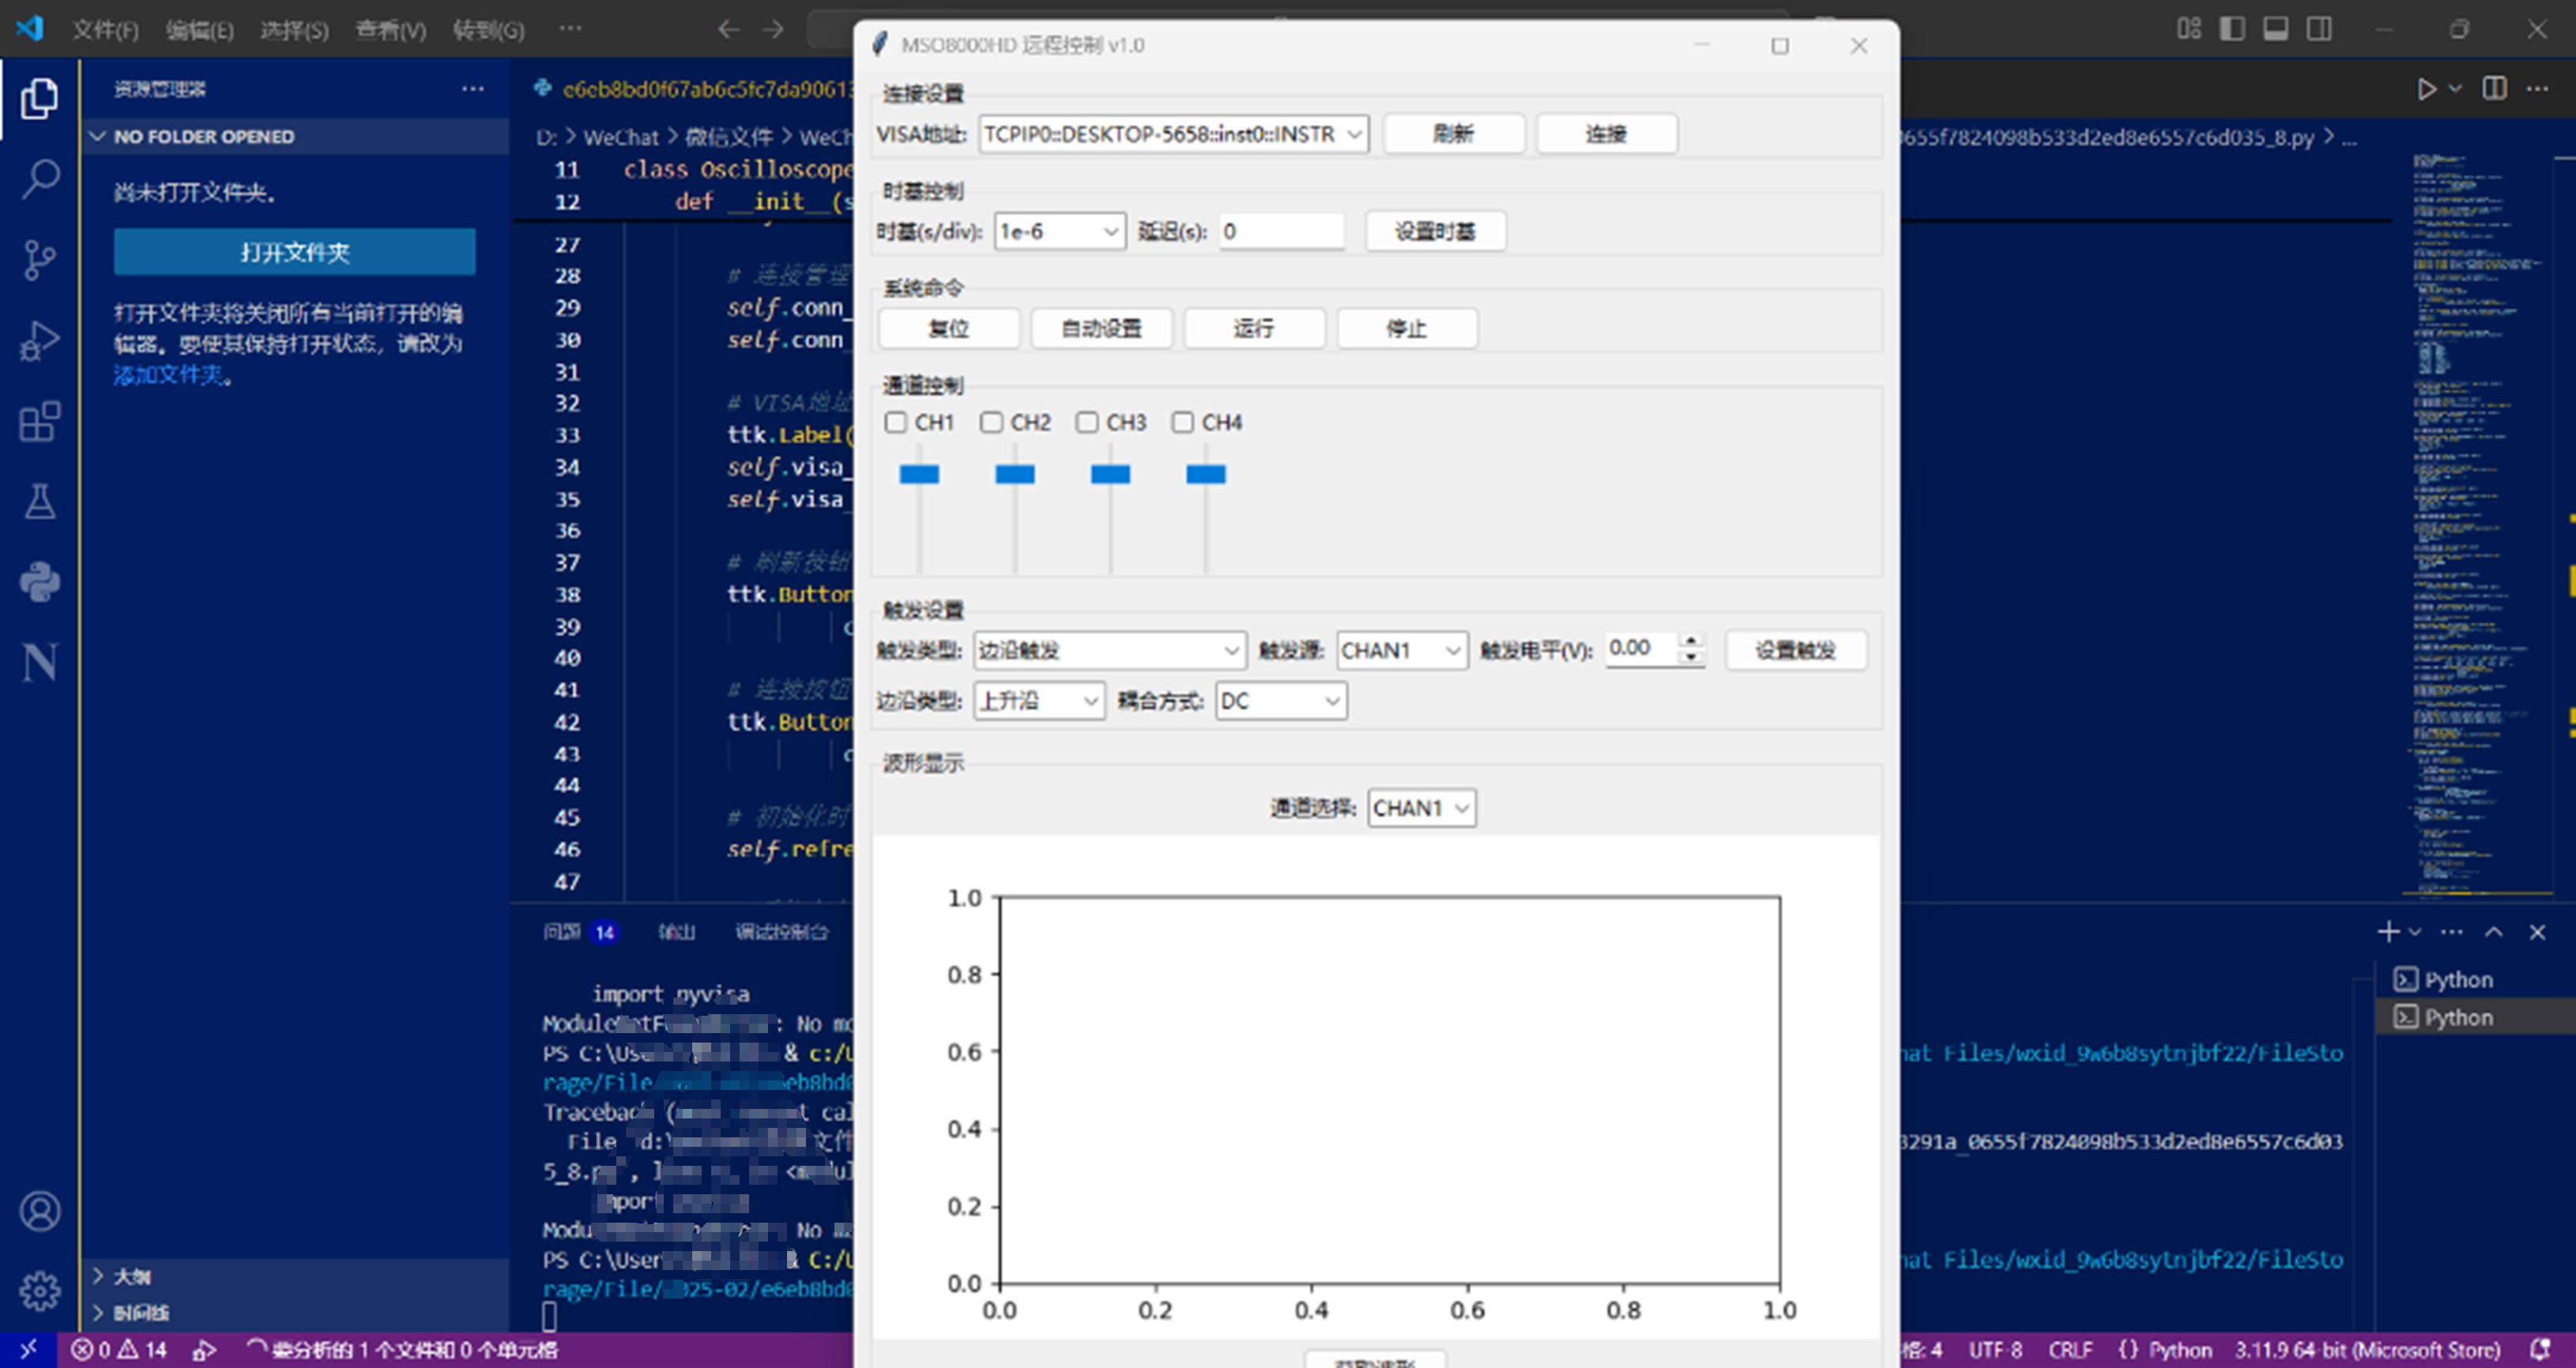Enable the CH1 channel checkbox
Viewport: 2576px width, 1368px height.
(x=896, y=423)
